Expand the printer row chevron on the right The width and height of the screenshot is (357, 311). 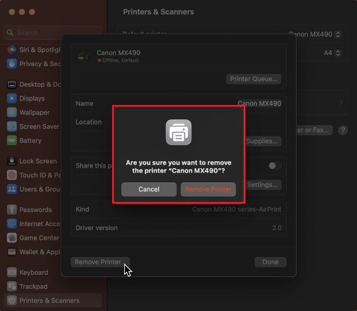click(341, 103)
